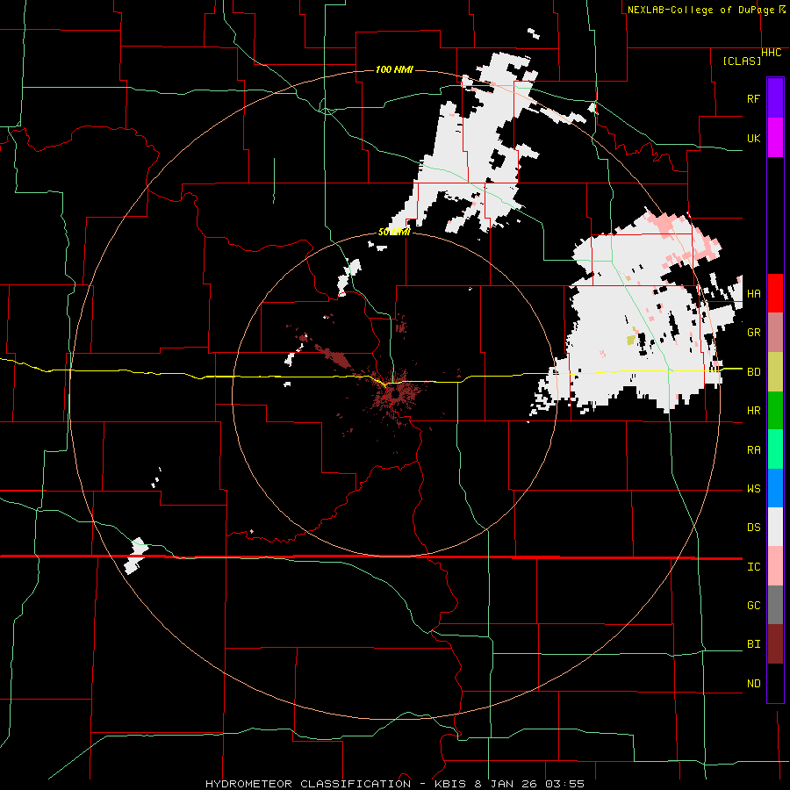Click the radar site center clutter
Viewport: 790px width, 790px height.
pos(394,393)
